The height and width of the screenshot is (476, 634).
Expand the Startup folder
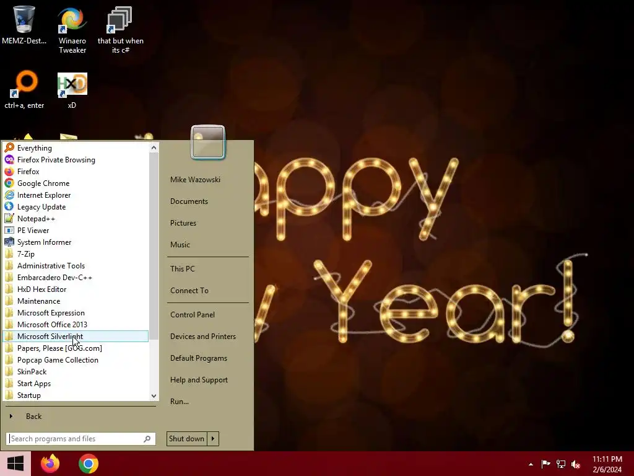coord(76,395)
